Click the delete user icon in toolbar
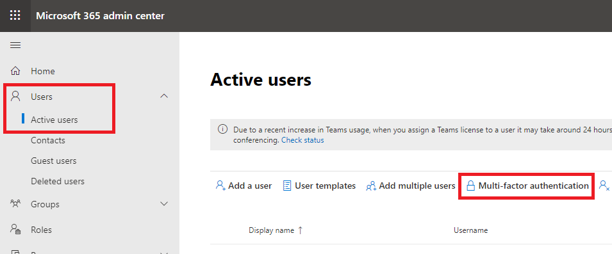The width and height of the screenshot is (612, 254). coord(604,186)
